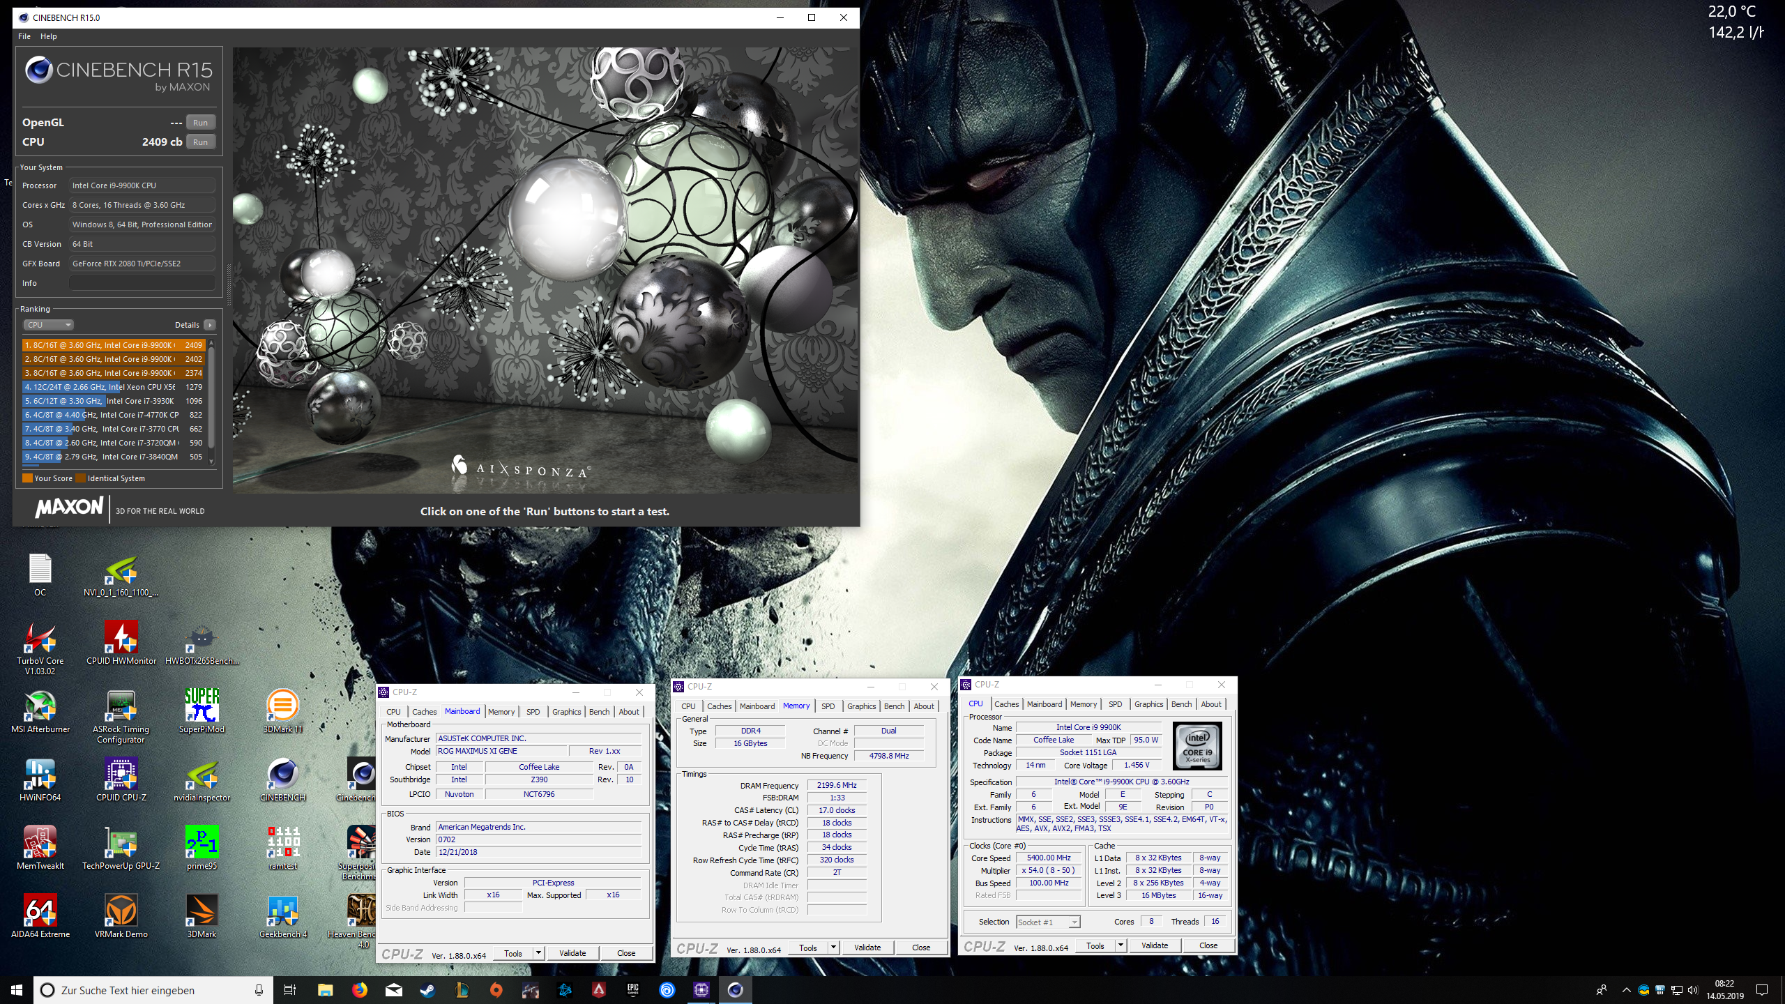Open the OC text file on desktop
Viewport: 1785px width, 1004px height.
click(x=40, y=575)
